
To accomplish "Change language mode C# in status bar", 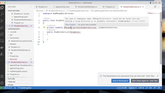I will point(150,88).
